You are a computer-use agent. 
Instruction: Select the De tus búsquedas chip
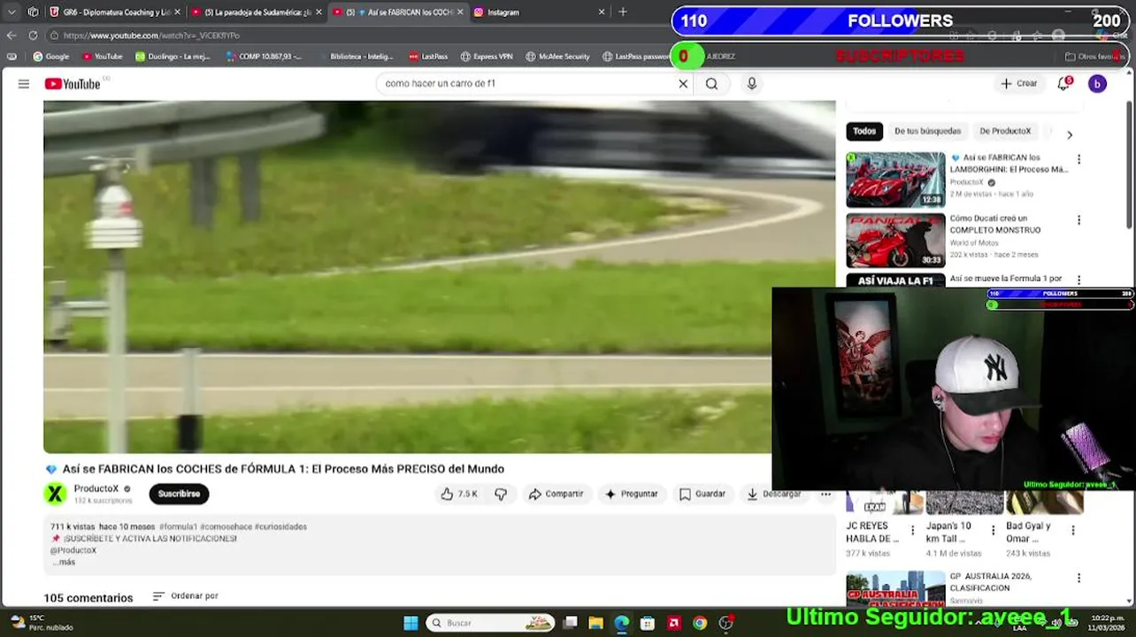point(927,131)
